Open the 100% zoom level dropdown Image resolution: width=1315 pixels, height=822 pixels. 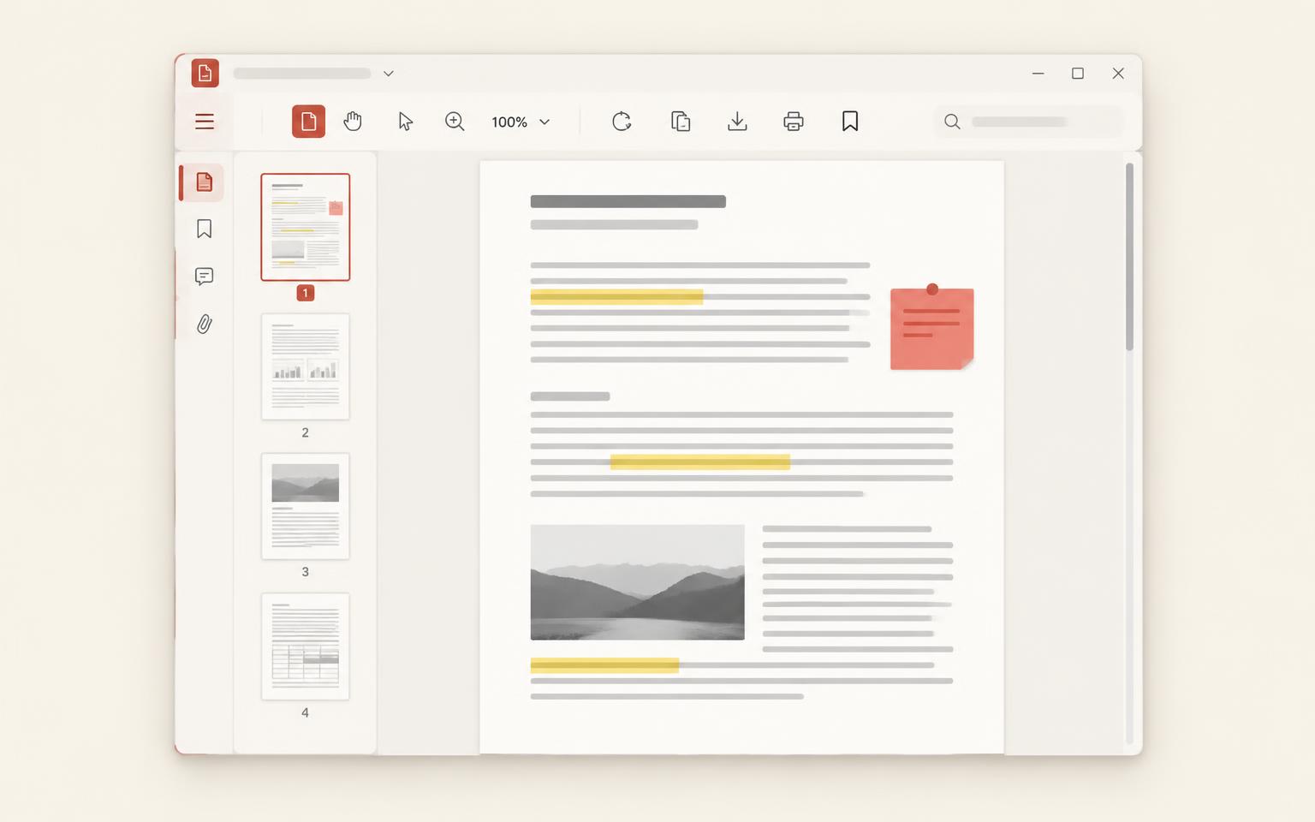coord(521,122)
